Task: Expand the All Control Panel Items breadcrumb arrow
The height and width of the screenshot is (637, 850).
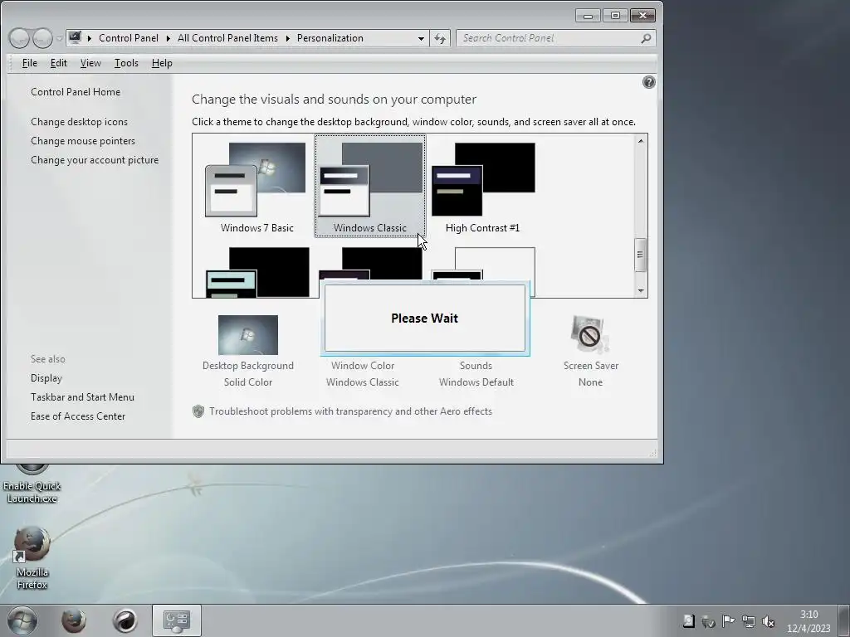Action: (x=288, y=38)
